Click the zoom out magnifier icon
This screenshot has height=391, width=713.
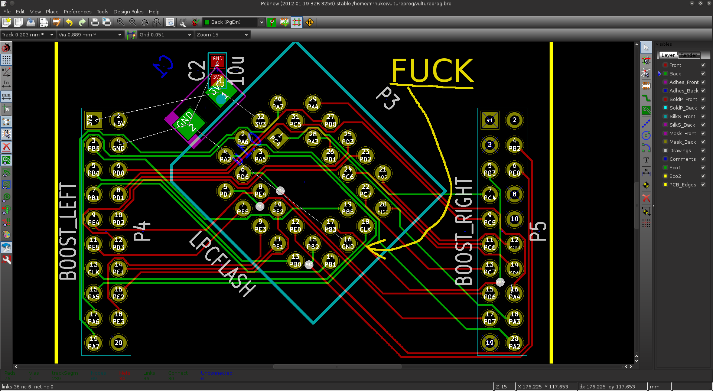tap(133, 22)
